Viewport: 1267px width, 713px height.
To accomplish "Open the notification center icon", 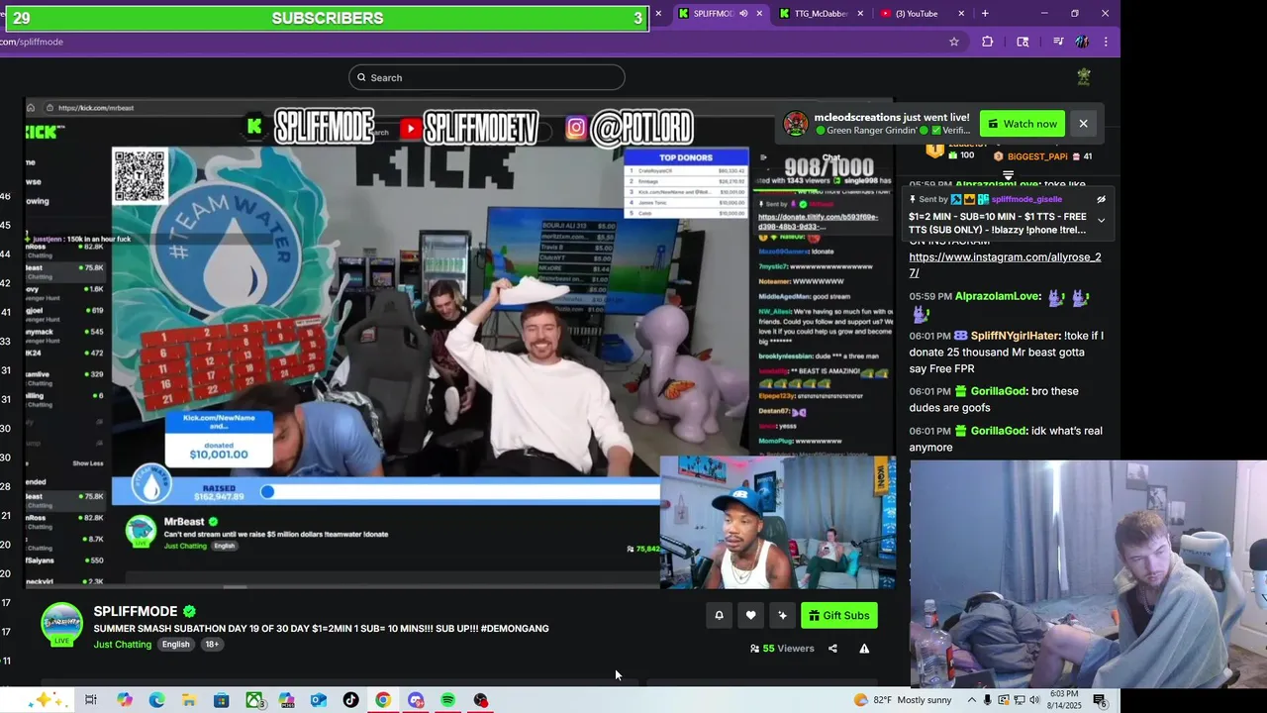I will [x=1100, y=700].
